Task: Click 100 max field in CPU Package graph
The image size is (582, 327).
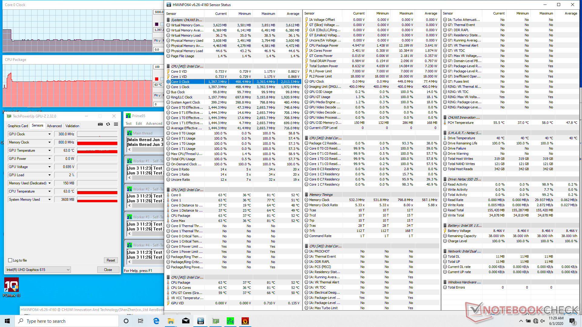Action: point(159,67)
